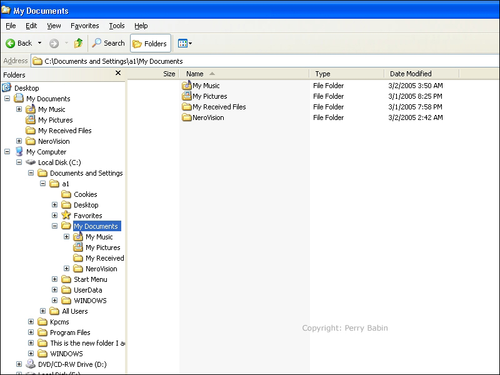Expand the Start Menu tree node

point(55,279)
